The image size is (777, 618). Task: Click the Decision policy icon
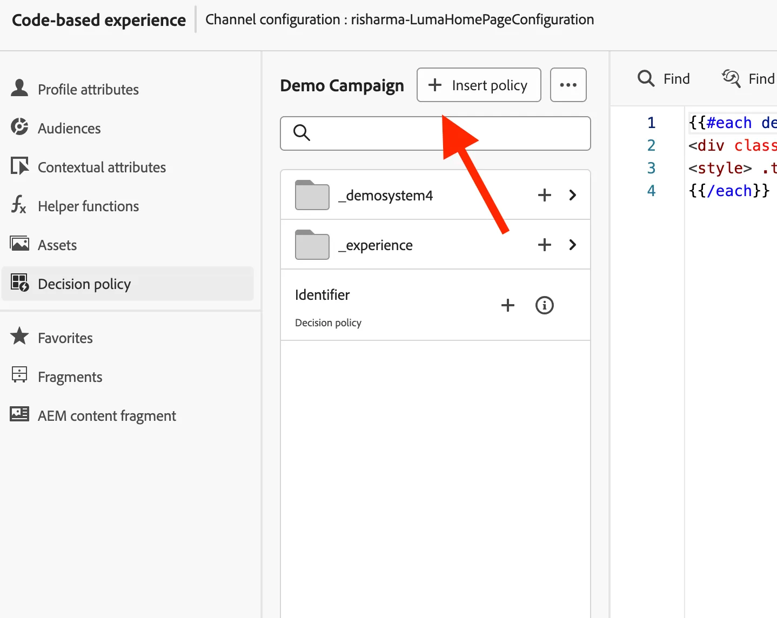click(x=20, y=283)
